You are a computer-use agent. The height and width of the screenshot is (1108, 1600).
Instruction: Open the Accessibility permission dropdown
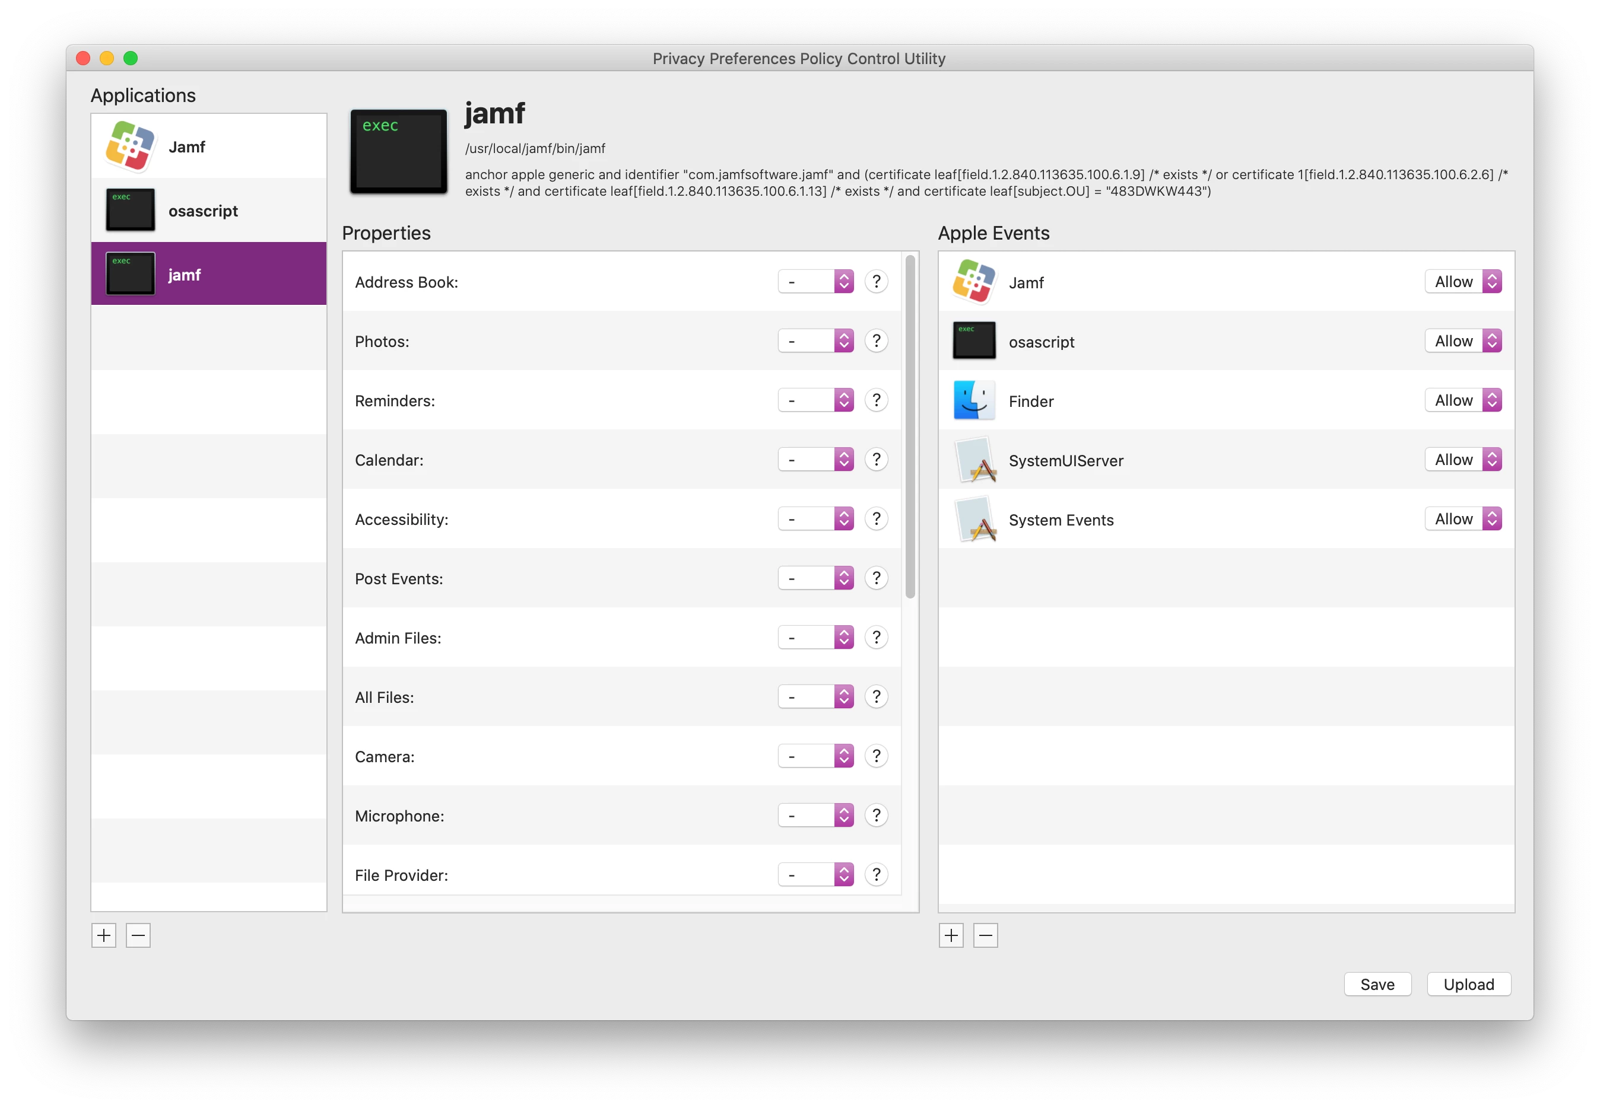click(815, 518)
